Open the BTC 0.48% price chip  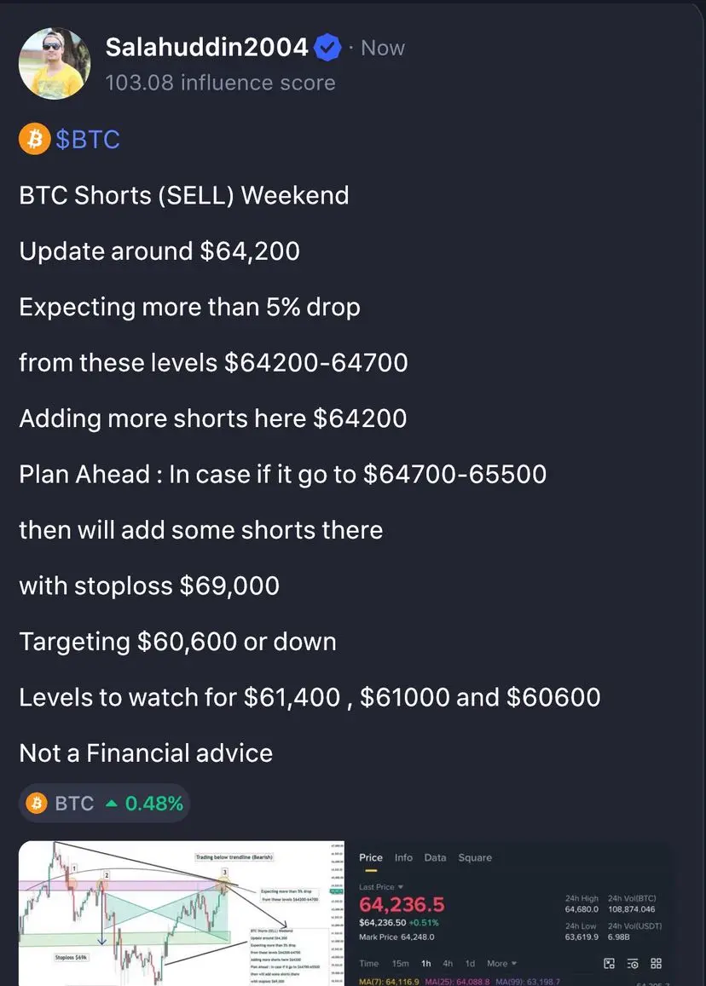(x=105, y=803)
